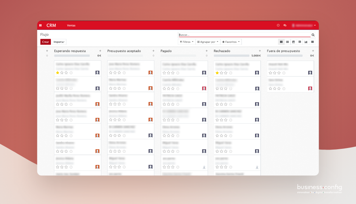Select the Rechazado column header

222,51
